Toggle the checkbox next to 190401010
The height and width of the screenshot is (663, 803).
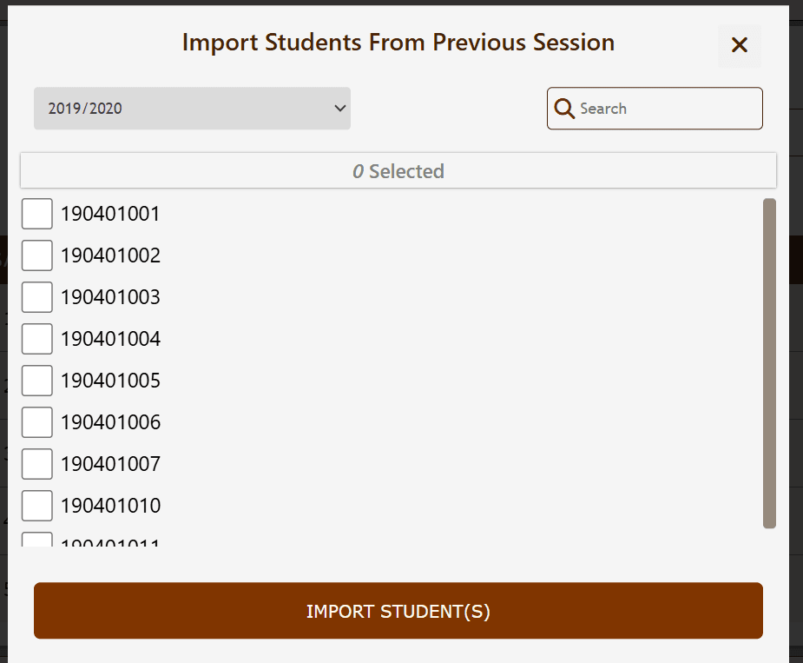(36, 505)
